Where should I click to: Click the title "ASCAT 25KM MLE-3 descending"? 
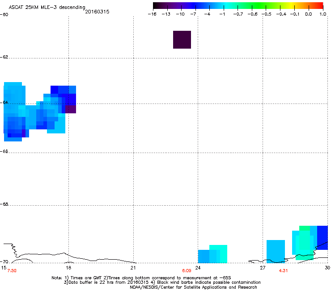click(47, 7)
